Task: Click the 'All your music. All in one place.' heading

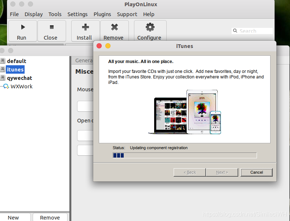Action: pyautogui.click(x=141, y=62)
